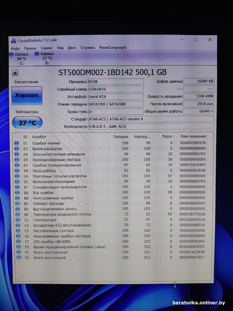Screen dimensions: 233x311
Task: Click the power-on count value 2016 раз
Action: 199,104
